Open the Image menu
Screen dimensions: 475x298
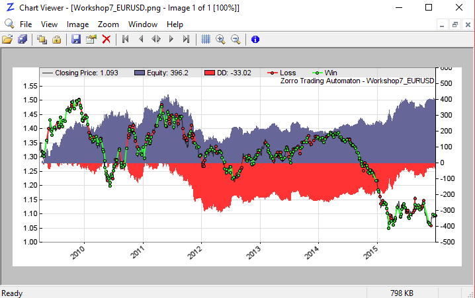[77, 24]
